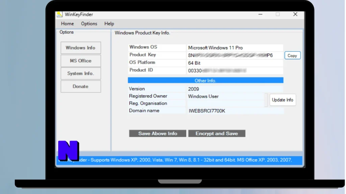The image size is (346, 194).
Task: Click the Windows Info button
Action: (81, 48)
